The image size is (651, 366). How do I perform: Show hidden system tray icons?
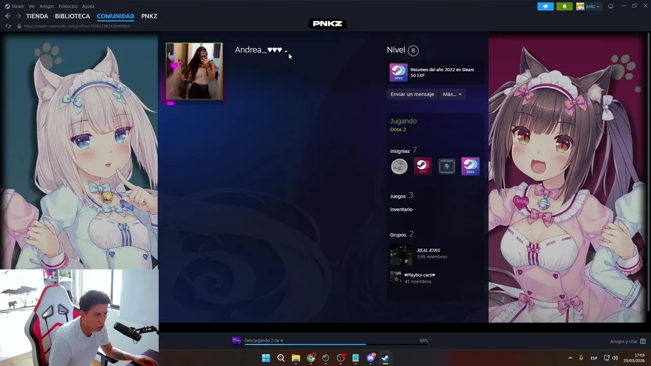click(x=570, y=358)
